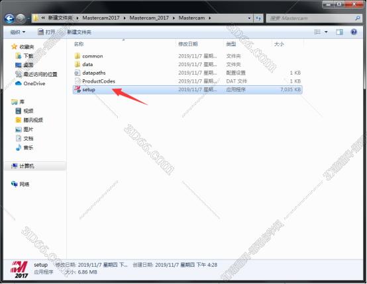Select the ProductCodes DAT file
This screenshot has height=284, width=367.
pos(99,81)
